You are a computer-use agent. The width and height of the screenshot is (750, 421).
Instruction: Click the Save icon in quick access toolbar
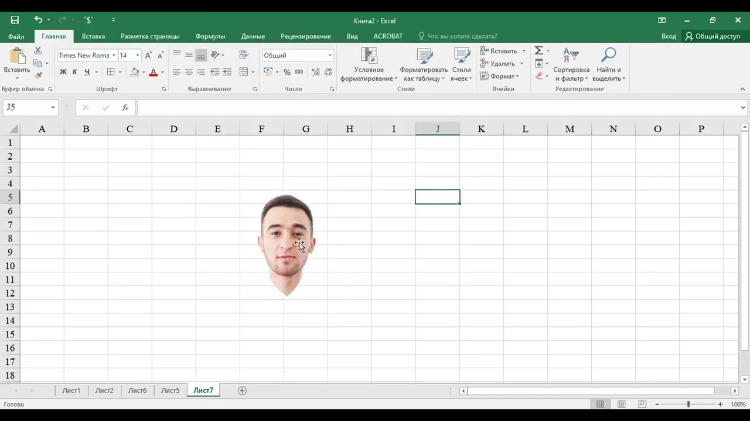tap(15, 20)
